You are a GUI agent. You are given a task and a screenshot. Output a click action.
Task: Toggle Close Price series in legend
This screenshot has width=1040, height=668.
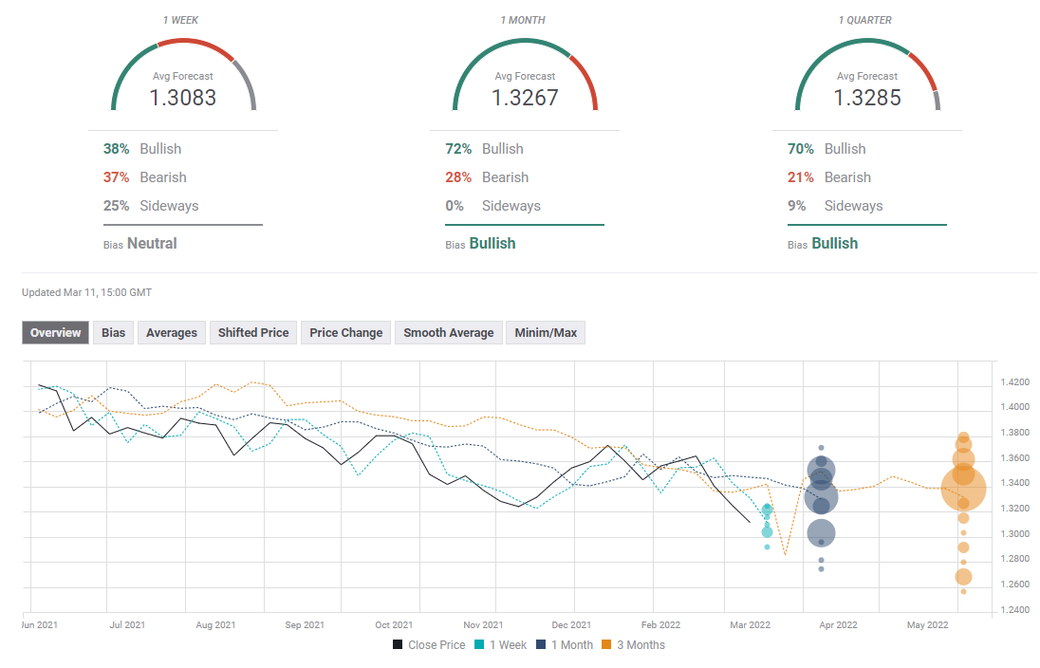(430, 645)
